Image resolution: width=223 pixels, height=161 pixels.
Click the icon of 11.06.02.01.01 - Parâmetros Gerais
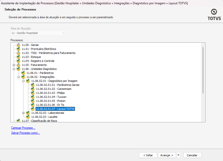coord(33,85)
